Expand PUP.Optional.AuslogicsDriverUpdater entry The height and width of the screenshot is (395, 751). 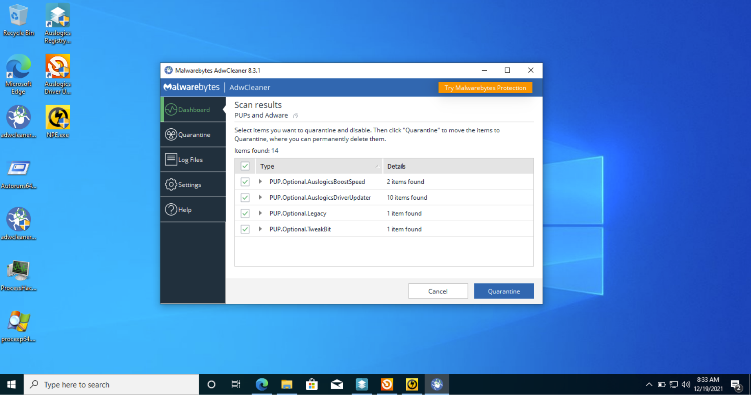click(260, 197)
